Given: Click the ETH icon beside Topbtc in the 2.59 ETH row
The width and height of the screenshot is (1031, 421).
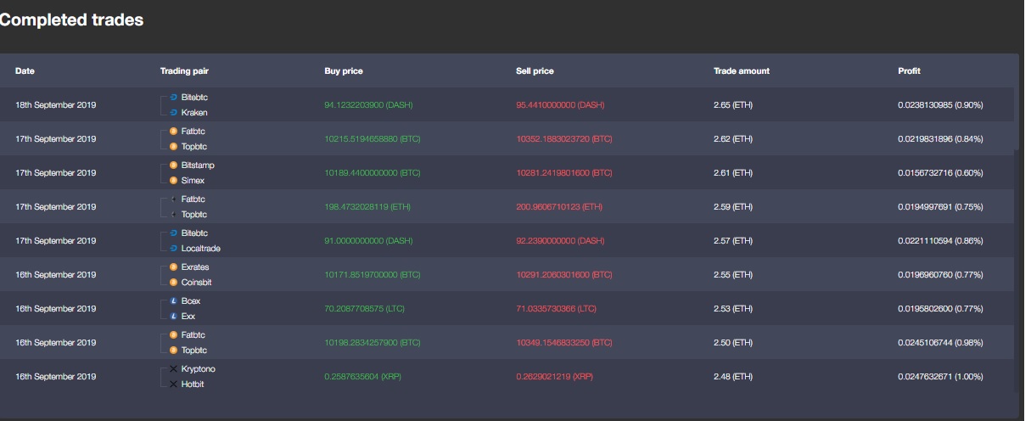Looking at the screenshot, I should point(173,215).
